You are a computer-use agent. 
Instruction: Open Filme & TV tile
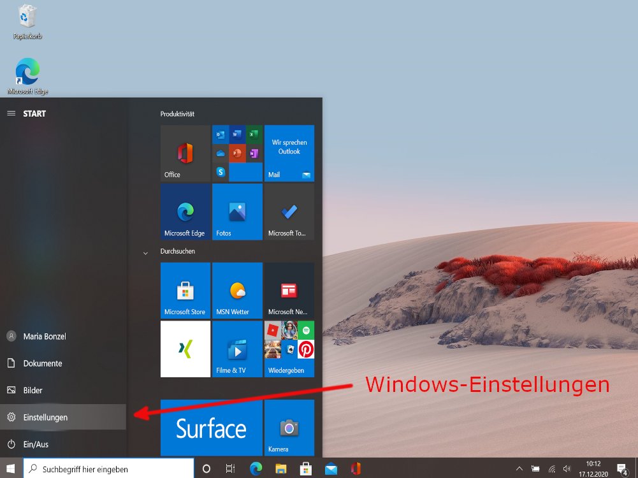[x=237, y=349]
